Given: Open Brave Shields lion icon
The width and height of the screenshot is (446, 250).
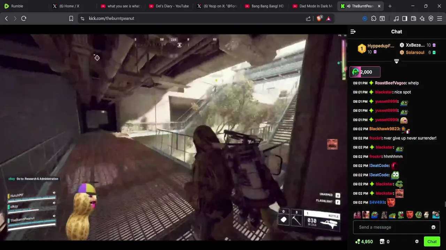Looking at the screenshot, I should [319, 18].
